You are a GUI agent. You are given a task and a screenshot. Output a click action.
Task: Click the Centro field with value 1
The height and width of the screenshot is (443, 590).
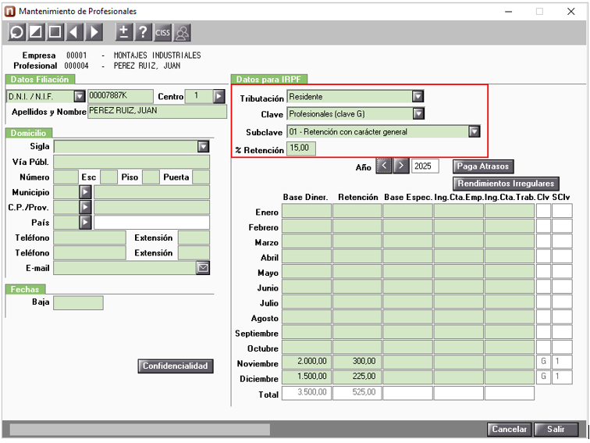click(199, 96)
